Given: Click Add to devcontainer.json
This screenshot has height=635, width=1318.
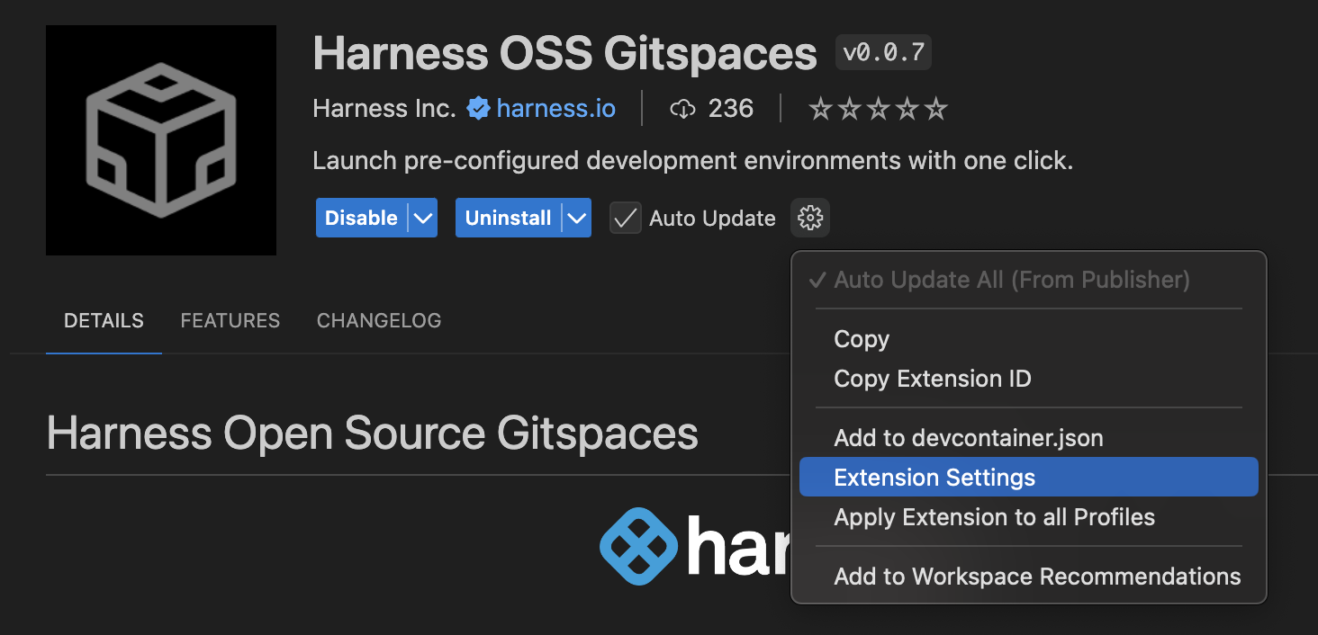Looking at the screenshot, I should 969,438.
